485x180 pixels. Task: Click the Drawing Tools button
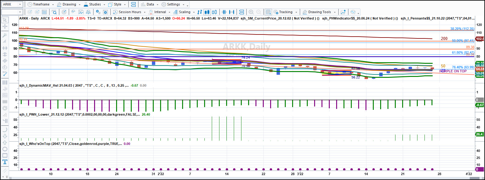(317, 12)
